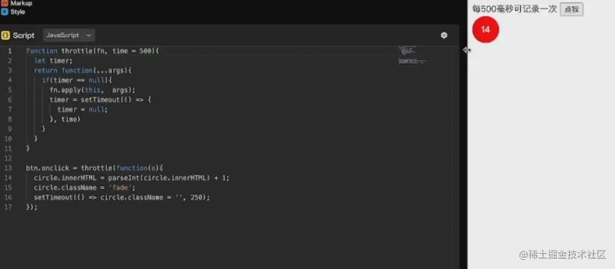
Task: Click the 稀土掘金技术社区 watermark link
Action: [x=562, y=254]
